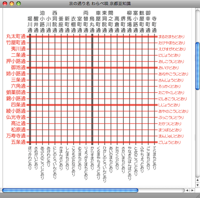Select the 烏丸通 column header
The width and height of the screenshot is (200, 198).
pyautogui.click(x=92, y=24)
